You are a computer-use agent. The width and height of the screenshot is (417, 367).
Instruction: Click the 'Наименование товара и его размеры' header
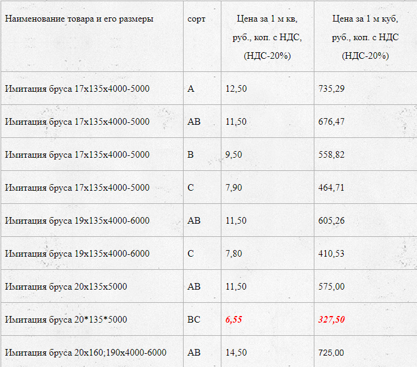[x=79, y=19]
